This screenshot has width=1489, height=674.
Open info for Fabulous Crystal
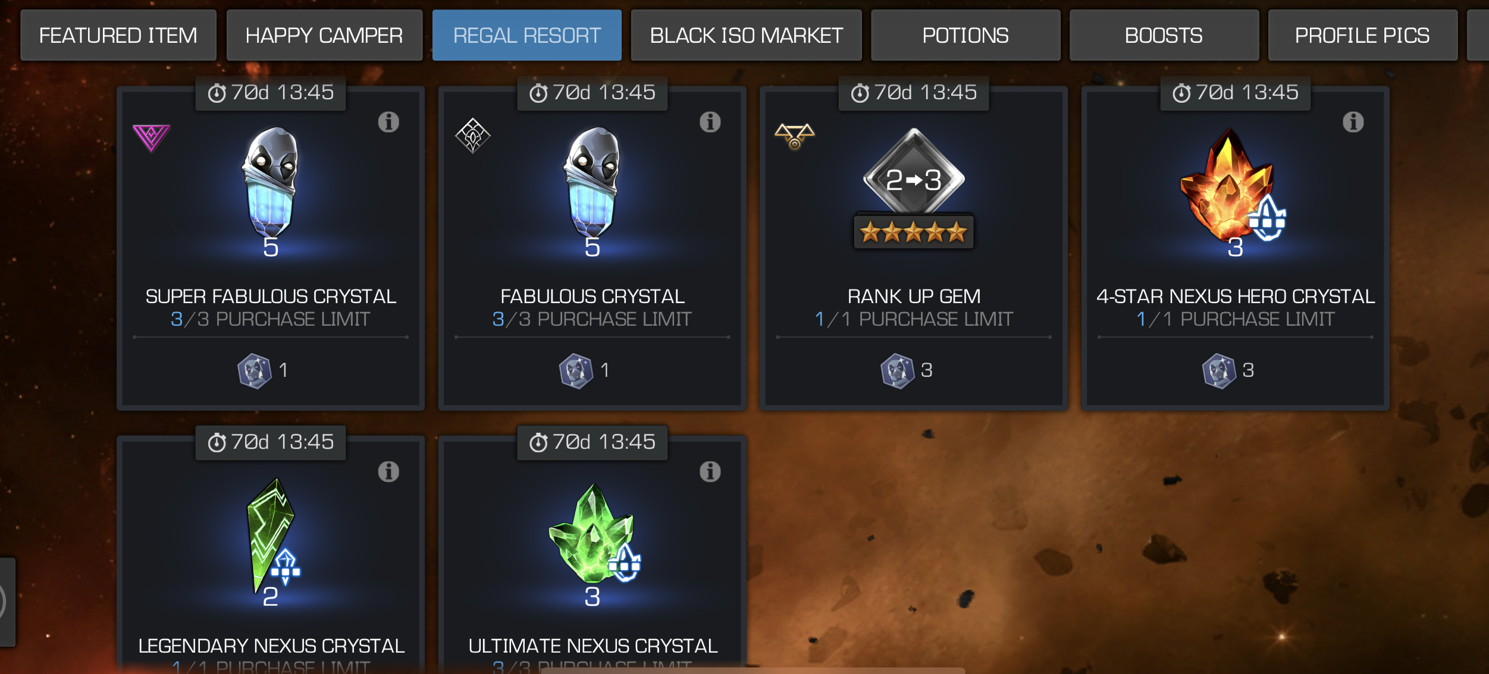(710, 122)
